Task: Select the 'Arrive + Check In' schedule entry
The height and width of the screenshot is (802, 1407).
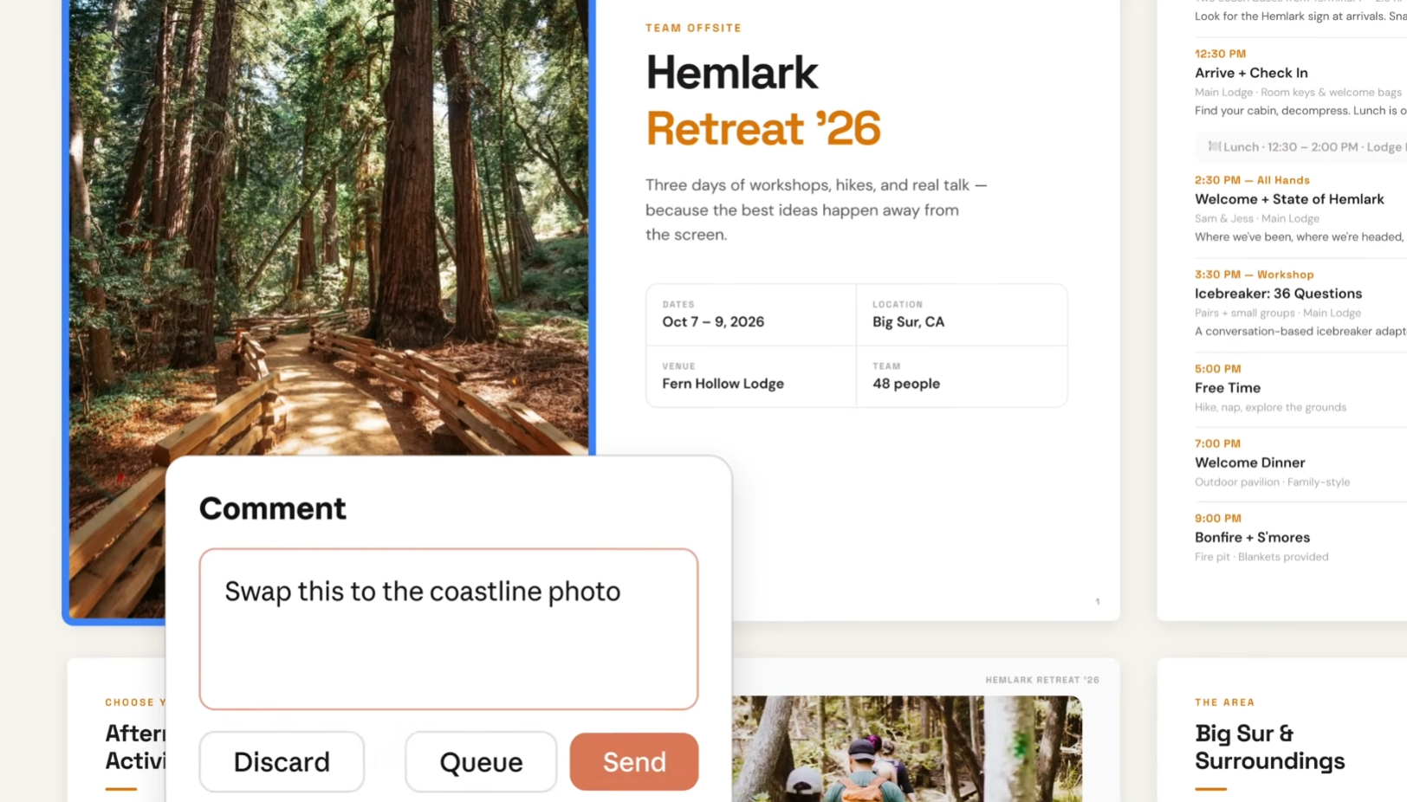Action: [x=1251, y=73]
